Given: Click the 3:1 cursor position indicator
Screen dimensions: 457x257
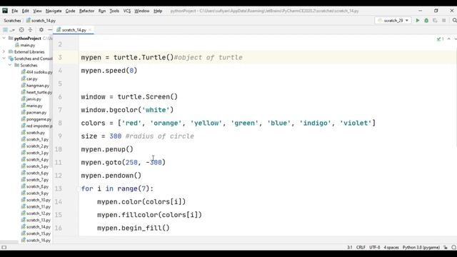Looking at the screenshot, I should (x=349, y=248).
